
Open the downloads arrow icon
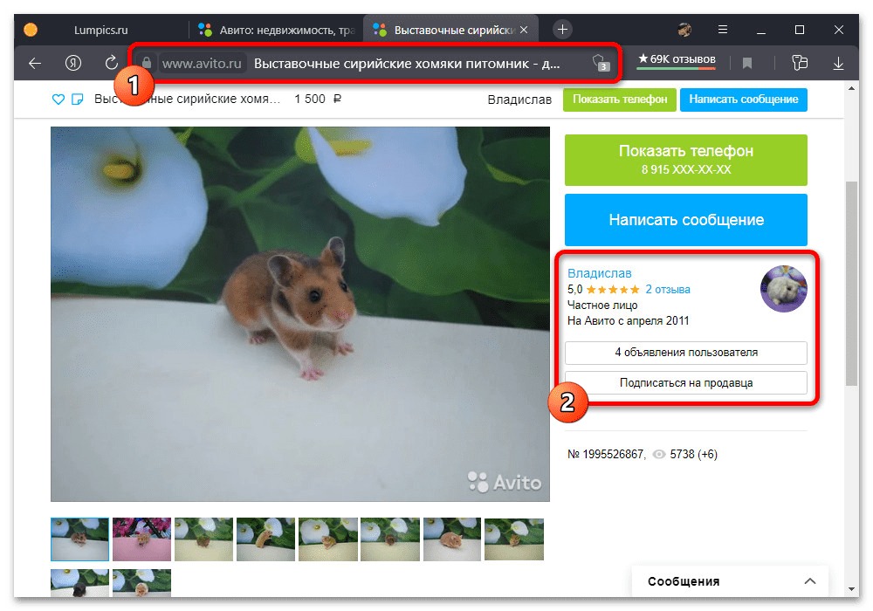pyautogui.click(x=838, y=63)
